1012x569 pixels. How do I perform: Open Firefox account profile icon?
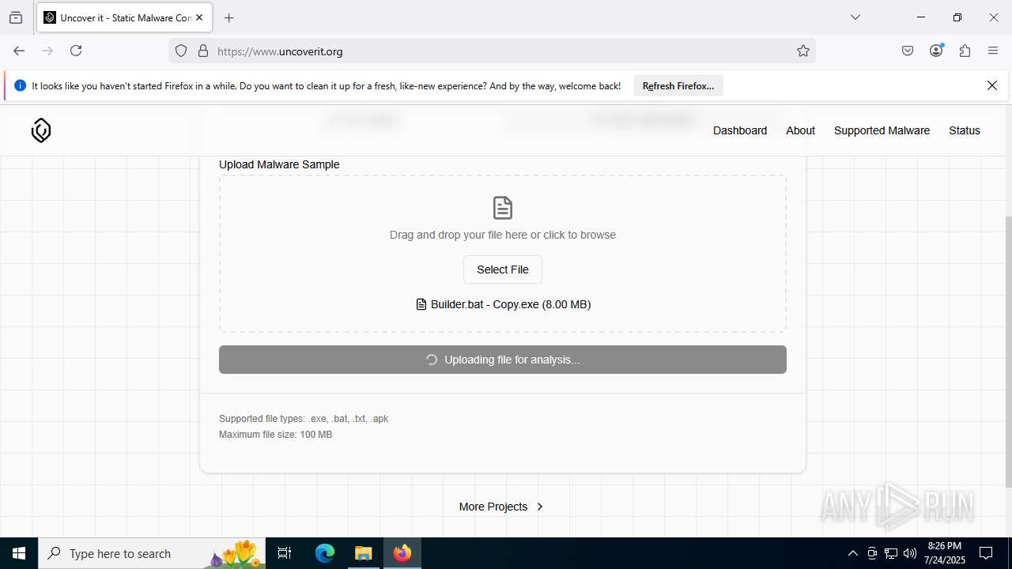(x=936, y=51)
